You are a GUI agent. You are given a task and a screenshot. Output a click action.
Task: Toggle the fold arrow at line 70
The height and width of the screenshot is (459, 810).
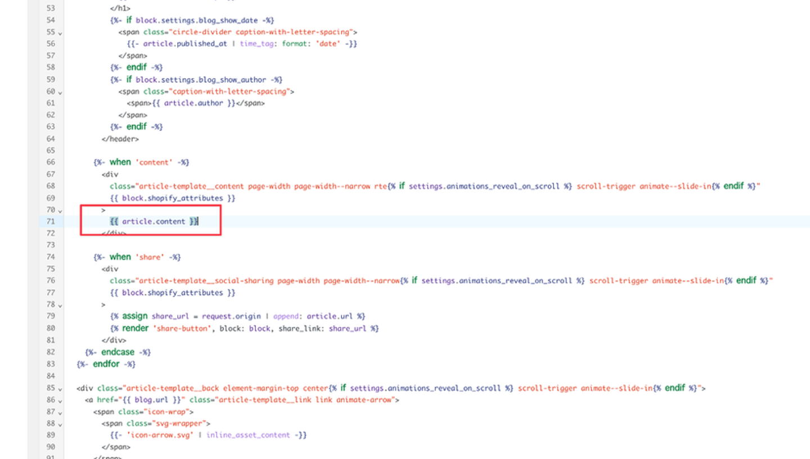click(x=60, y=211)
